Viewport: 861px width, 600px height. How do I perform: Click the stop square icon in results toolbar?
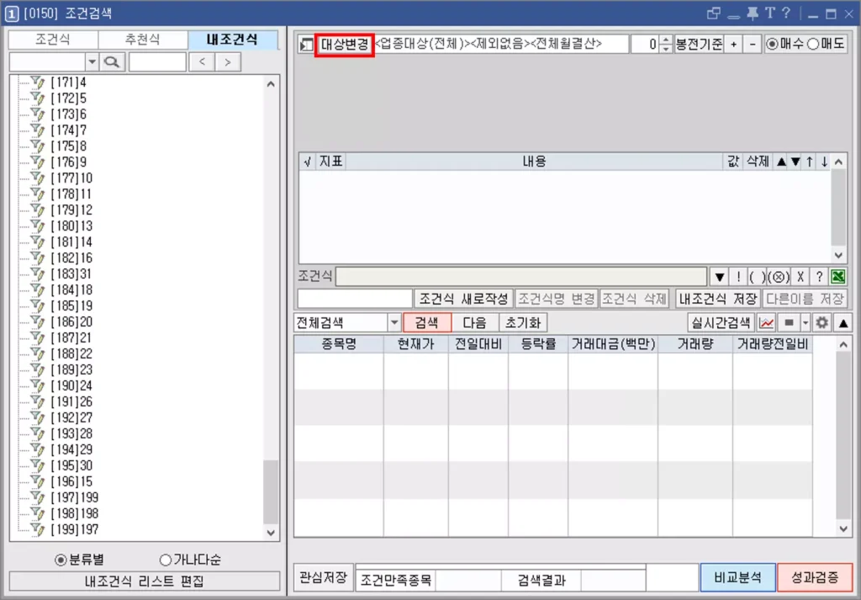point(789,322)
